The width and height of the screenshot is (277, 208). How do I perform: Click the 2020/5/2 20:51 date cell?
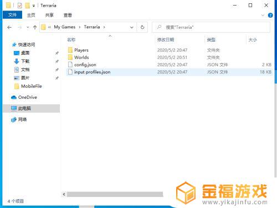[172, 57]
